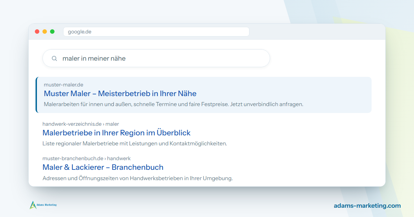
Task: Click the 'Adressen und Öffnungszeiten' snippet text
Action: click(138, 178)
